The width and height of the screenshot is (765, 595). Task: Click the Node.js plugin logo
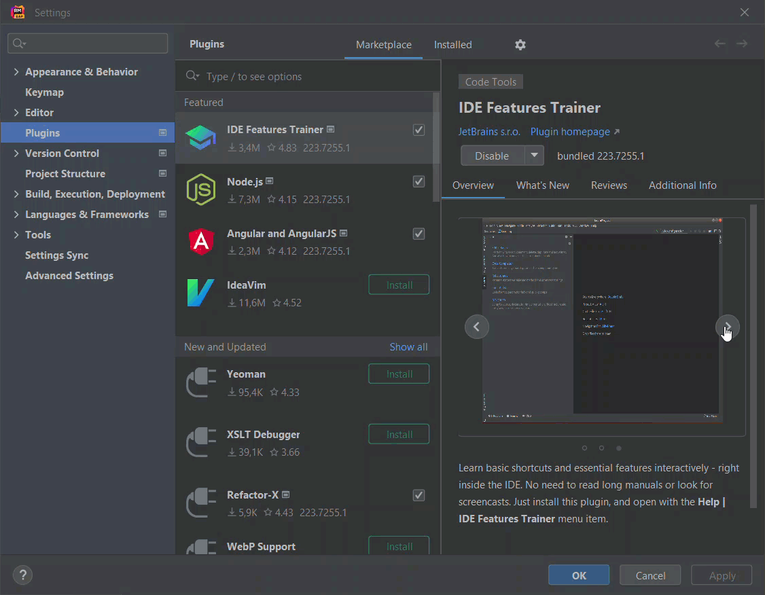(201, 190)
